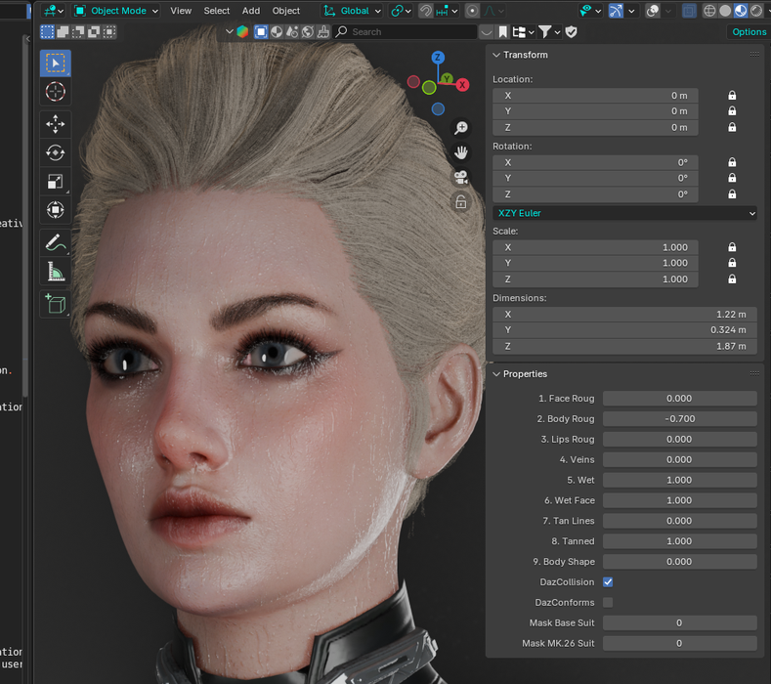Image resolution: width=771 pixels, height=684 pixels.
Task: Open the Add menu
Action: [x=251, y=11]
